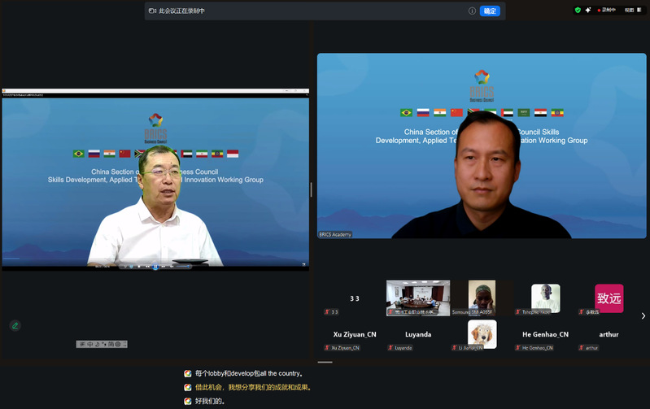This screenshot has width=650, height=409.
Task: Select the conference room video thumbnail
Action: click(x=417, y=298)
